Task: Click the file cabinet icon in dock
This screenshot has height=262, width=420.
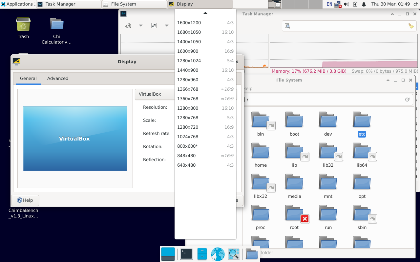Action: tap(202, 254)
